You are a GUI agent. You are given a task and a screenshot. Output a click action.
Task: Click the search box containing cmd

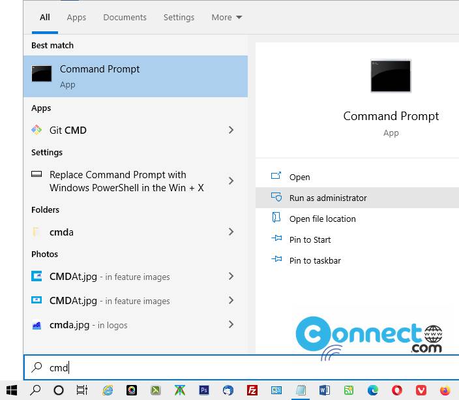[x=241, y=367]
